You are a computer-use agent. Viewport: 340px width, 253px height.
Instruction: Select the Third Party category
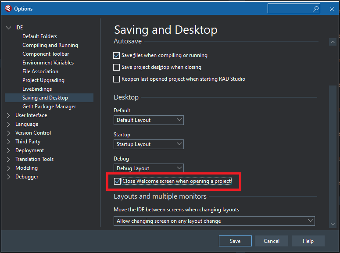28,142
